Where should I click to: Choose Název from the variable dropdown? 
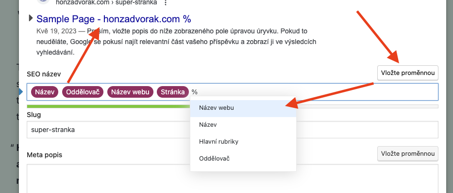(x=243, y=125)
